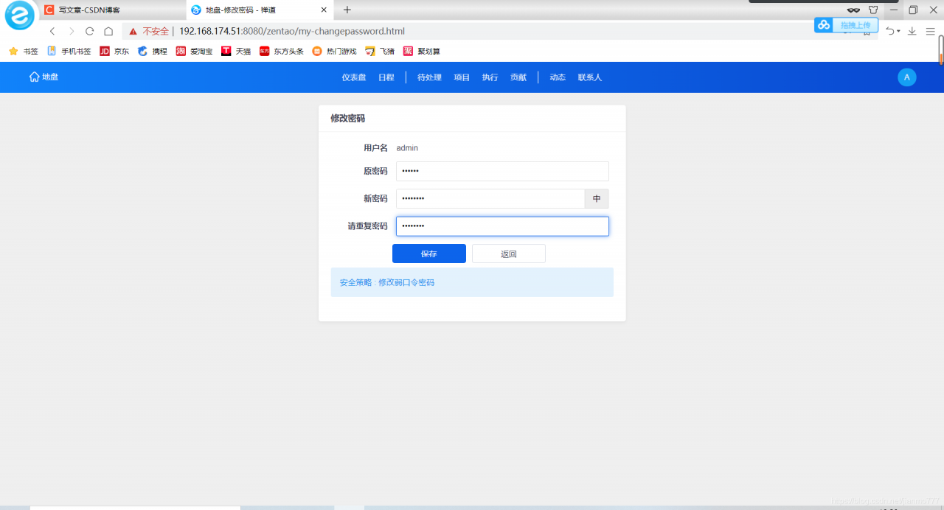Open the 聚划算 bookmark

422,51
